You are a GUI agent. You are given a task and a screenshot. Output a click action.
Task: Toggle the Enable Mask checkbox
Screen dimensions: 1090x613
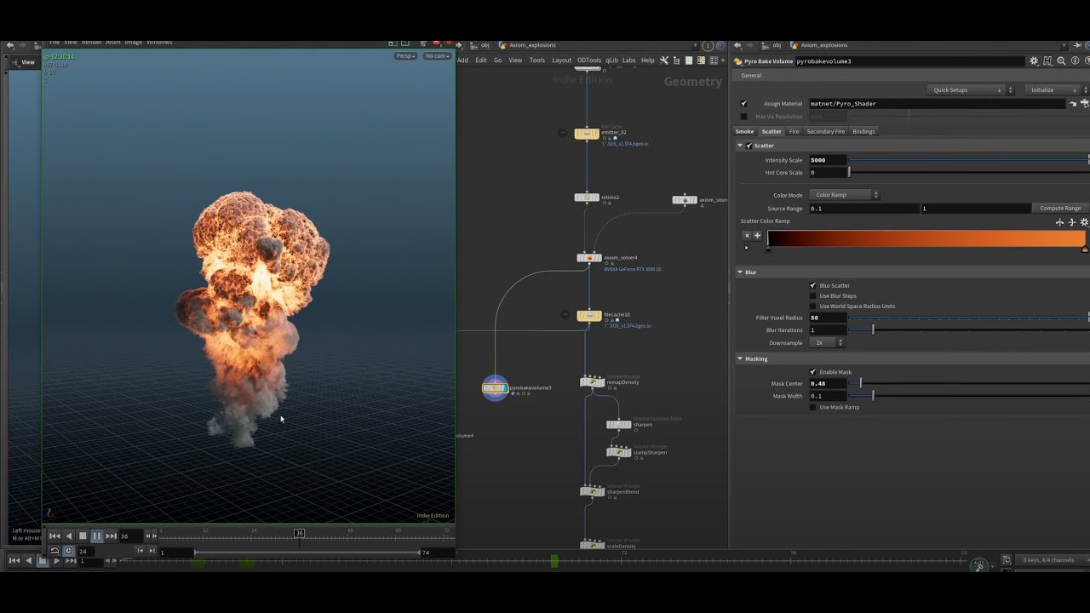tap(812, 372)
